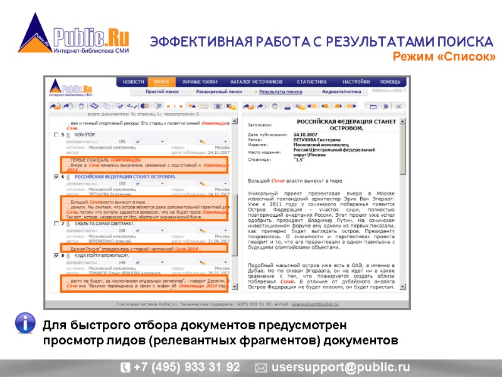Click colored folders icon in list toolbar
The height and width of the screenshot is (377, 502).
tap(230, 106)
